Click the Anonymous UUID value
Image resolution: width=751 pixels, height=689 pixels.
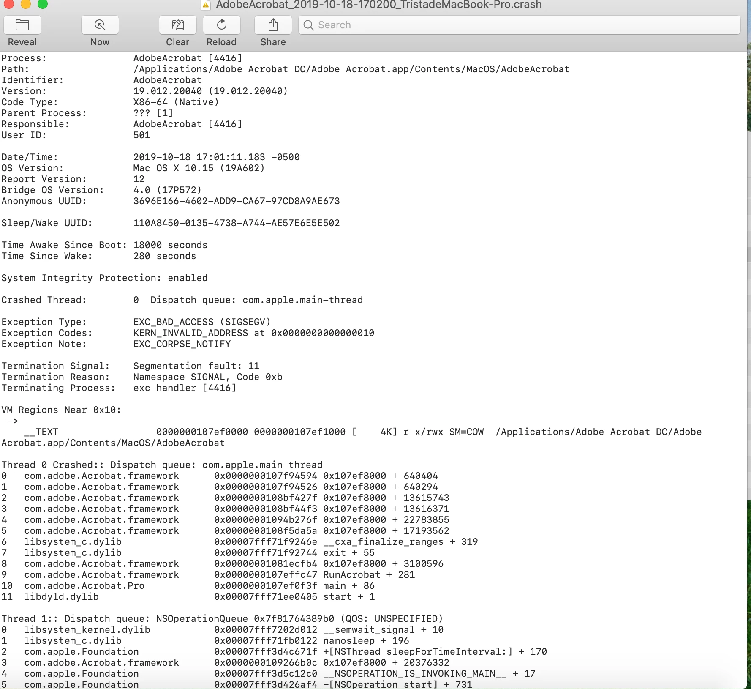(x=237, y=201)
